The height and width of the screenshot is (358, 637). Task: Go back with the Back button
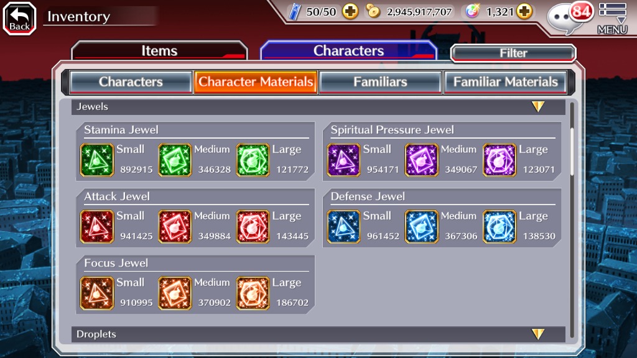coord(19,19)
